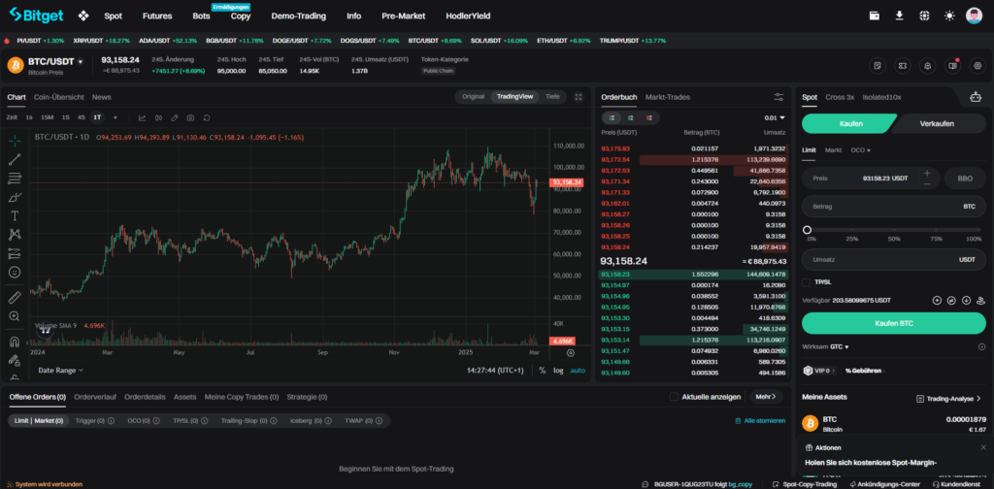Set amount slider to 100% mark

[980, 230]
